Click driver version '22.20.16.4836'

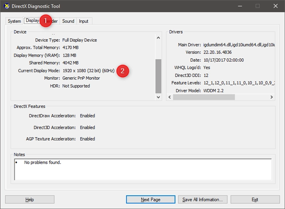coord(218,52)
